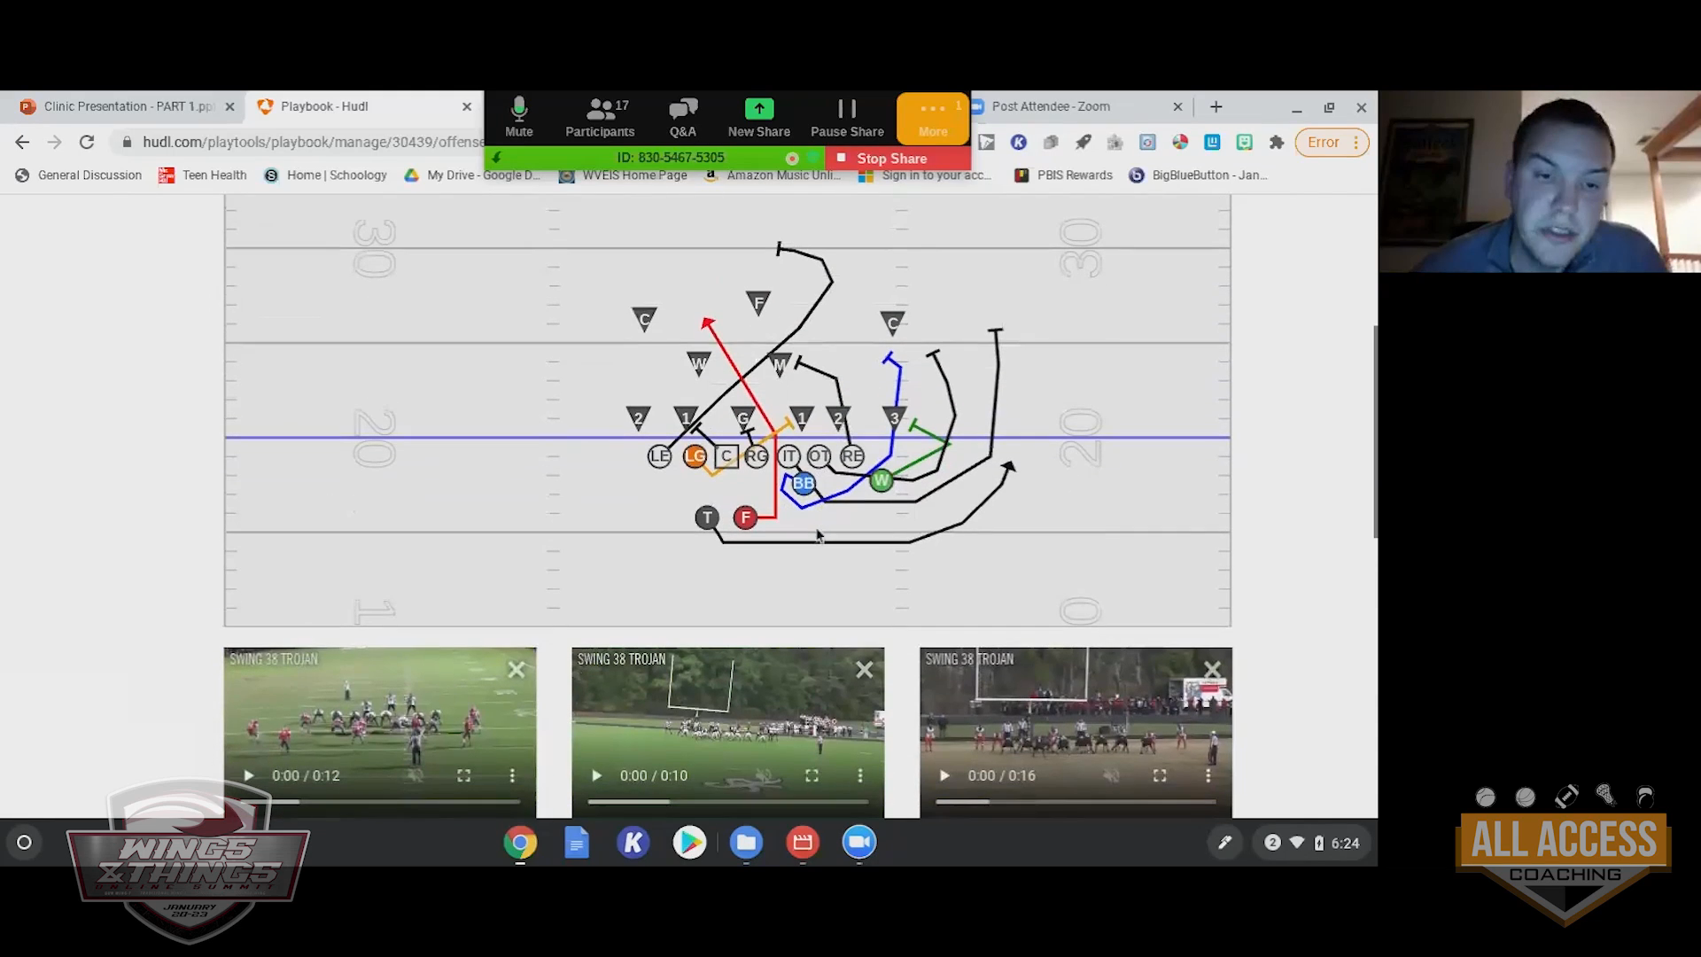
Task: Open options menu of second video clip
Action: [x=859, y=775]
